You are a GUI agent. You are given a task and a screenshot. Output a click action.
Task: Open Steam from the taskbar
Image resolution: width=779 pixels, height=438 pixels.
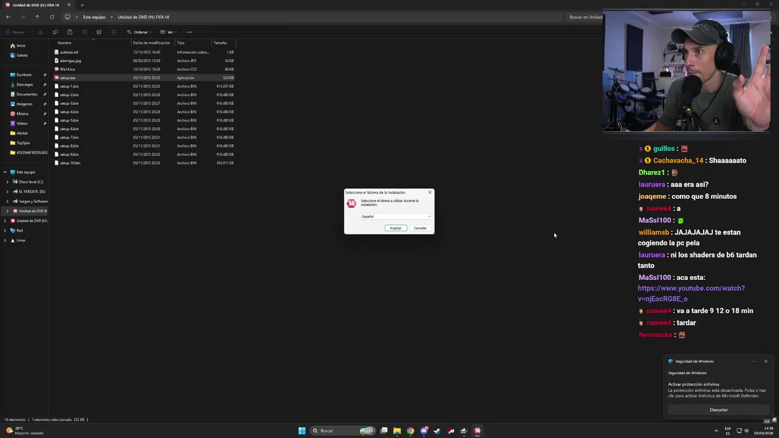pos(437,431)
